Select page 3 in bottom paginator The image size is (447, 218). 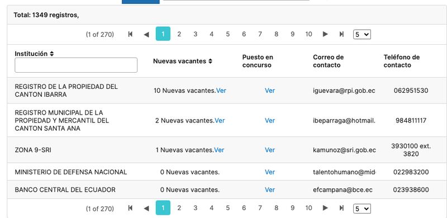[195, 208]
